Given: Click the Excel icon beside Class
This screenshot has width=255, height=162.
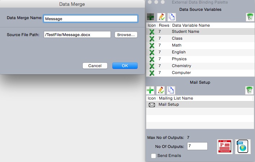Looking at the screenshot, I should click(152, 39).
